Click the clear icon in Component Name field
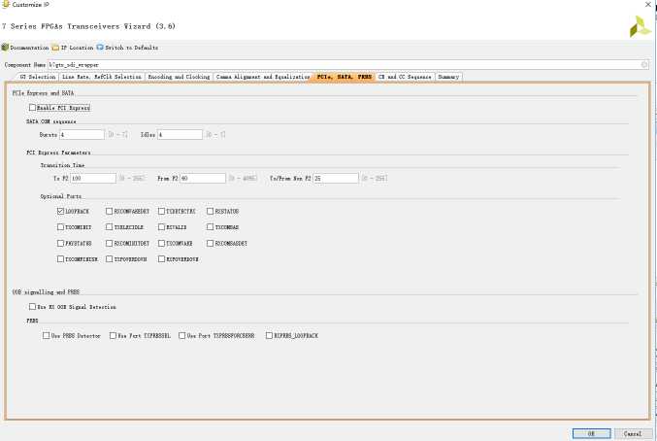This screenshot has height=441, width=657. point(644,64)
